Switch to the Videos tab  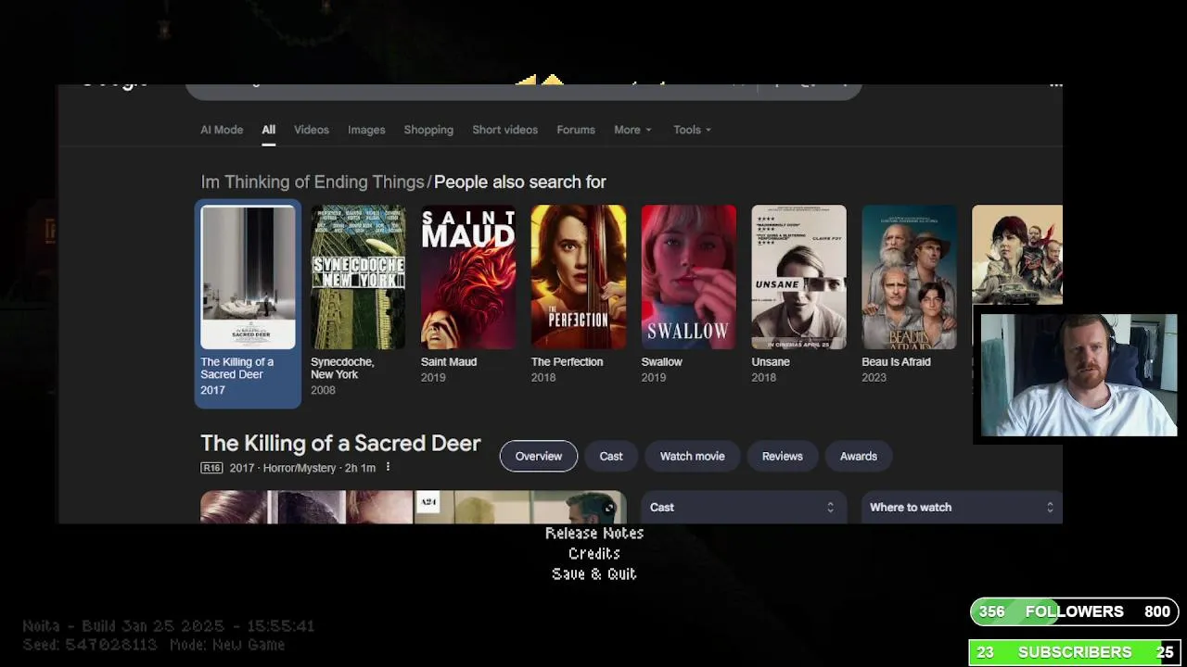(x=312, y=130)
